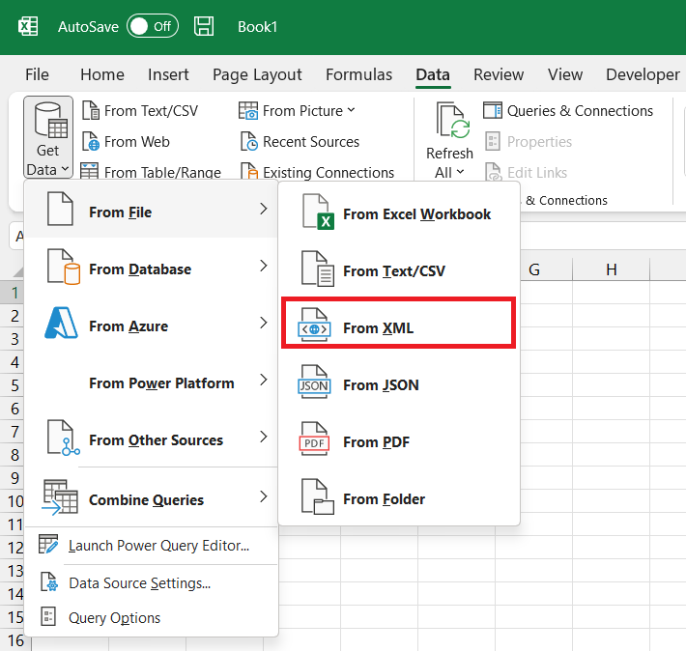Open the Developer tab

643,74
